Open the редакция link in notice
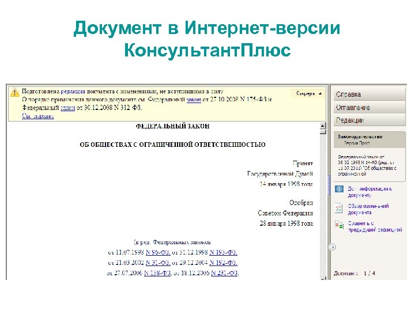The height and width of the screenshot is (311, 415). (x=73, y=91)
